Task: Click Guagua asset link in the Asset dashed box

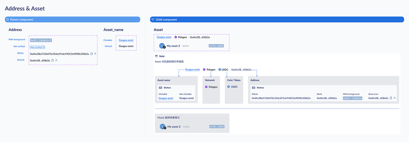Action: (x=164, y=37)
